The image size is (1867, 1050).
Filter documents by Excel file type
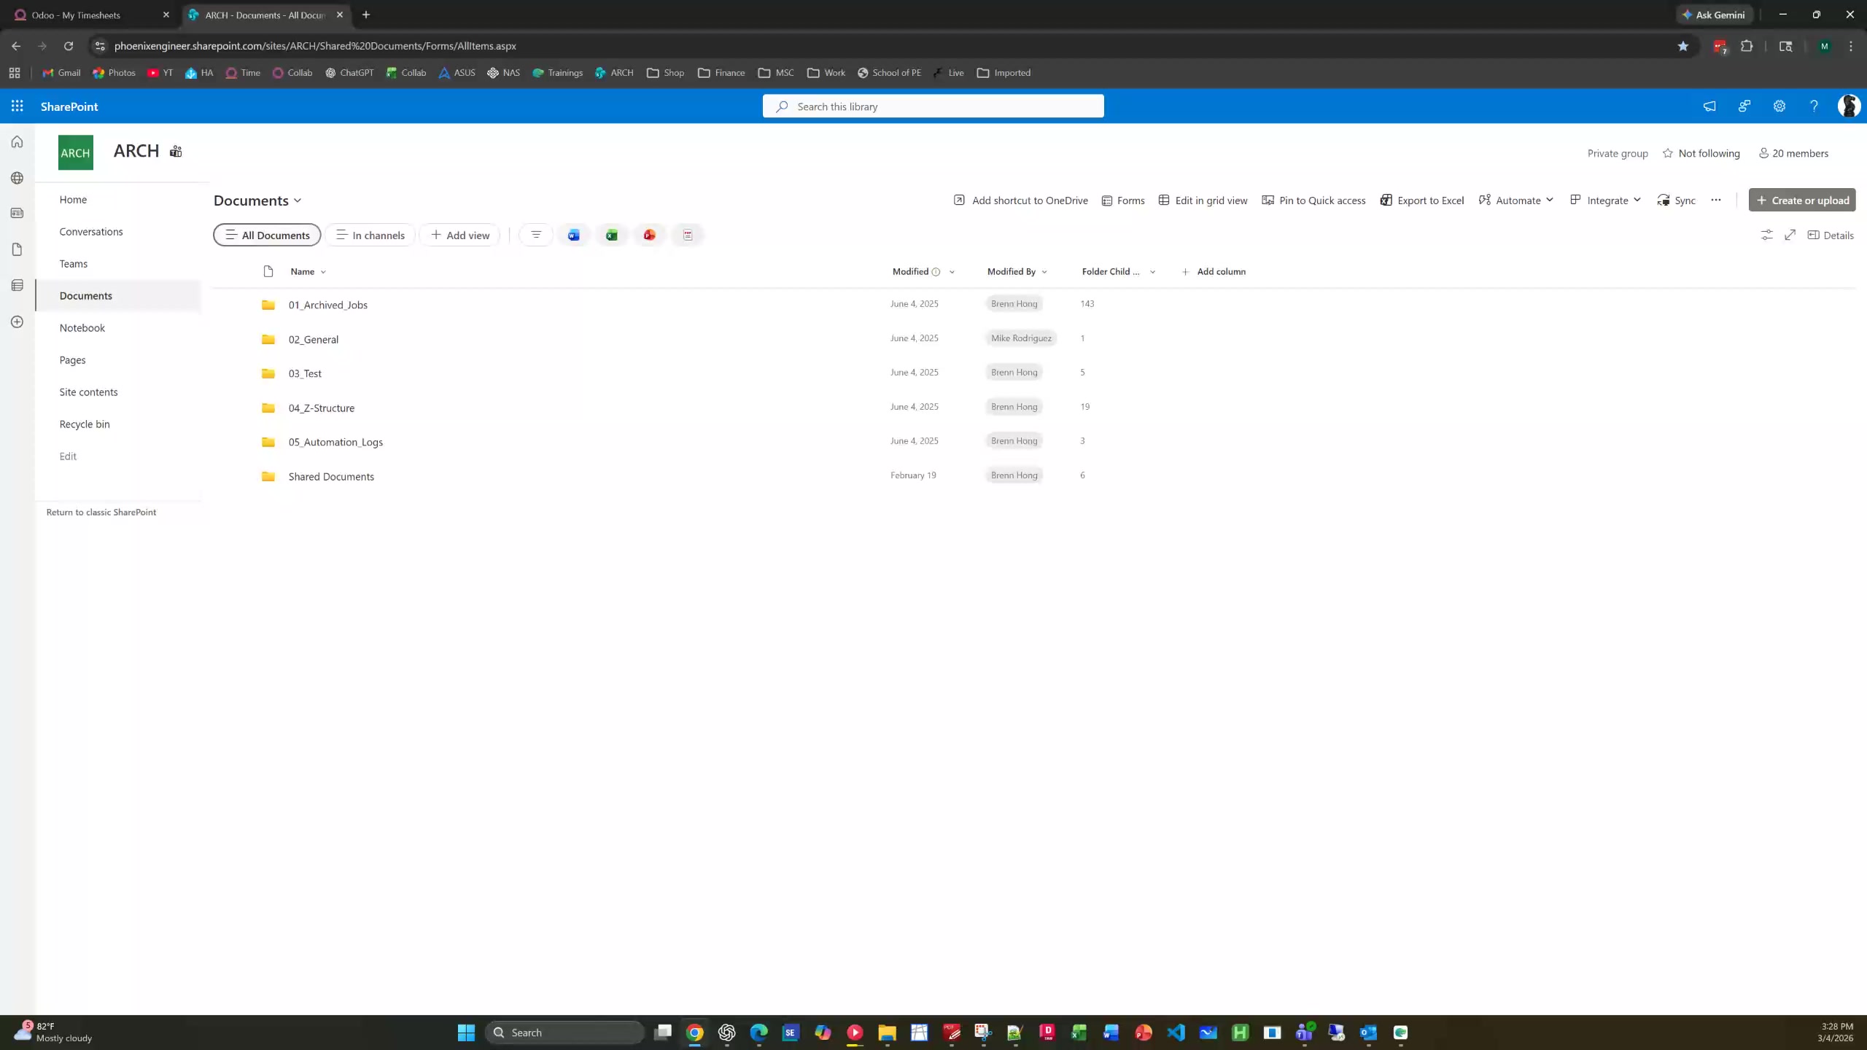(x=612, y=235)
